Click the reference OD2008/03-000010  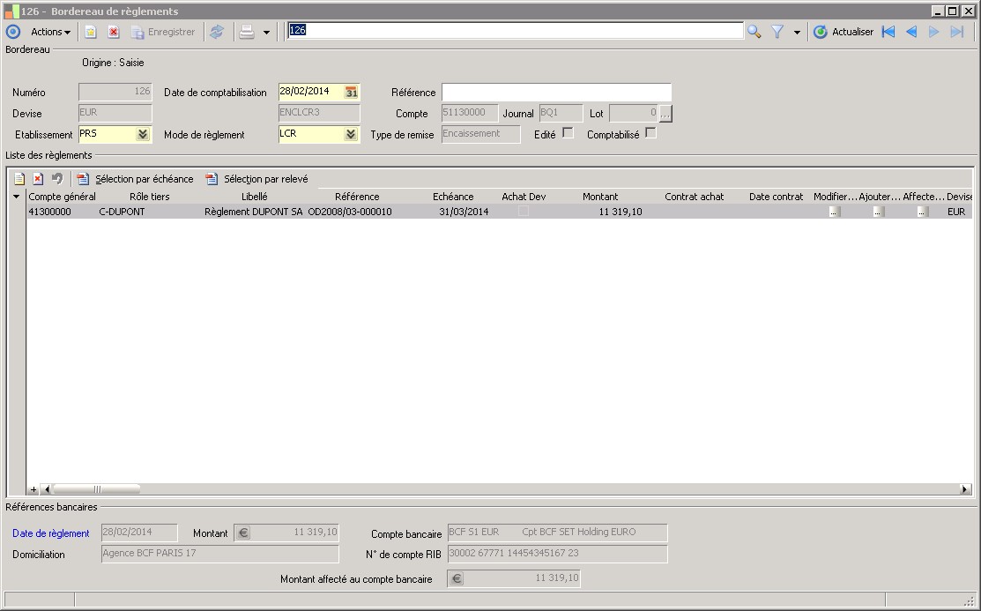(350, 212)
